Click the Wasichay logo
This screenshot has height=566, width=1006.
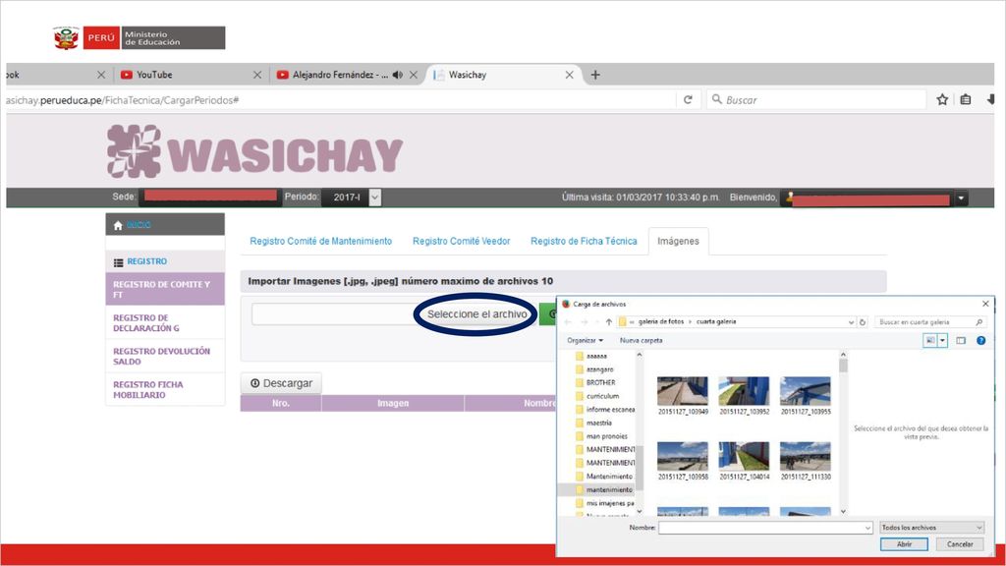255,151
